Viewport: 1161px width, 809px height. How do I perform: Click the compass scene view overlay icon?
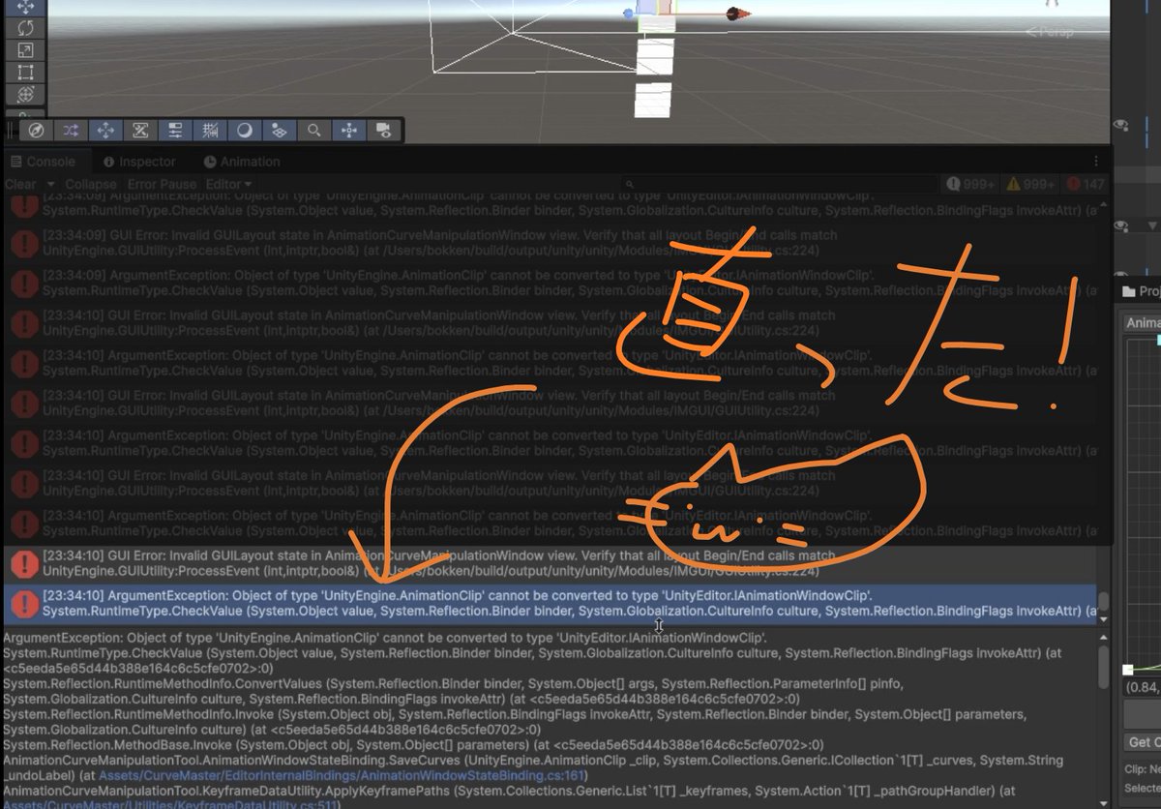[36, 130]
